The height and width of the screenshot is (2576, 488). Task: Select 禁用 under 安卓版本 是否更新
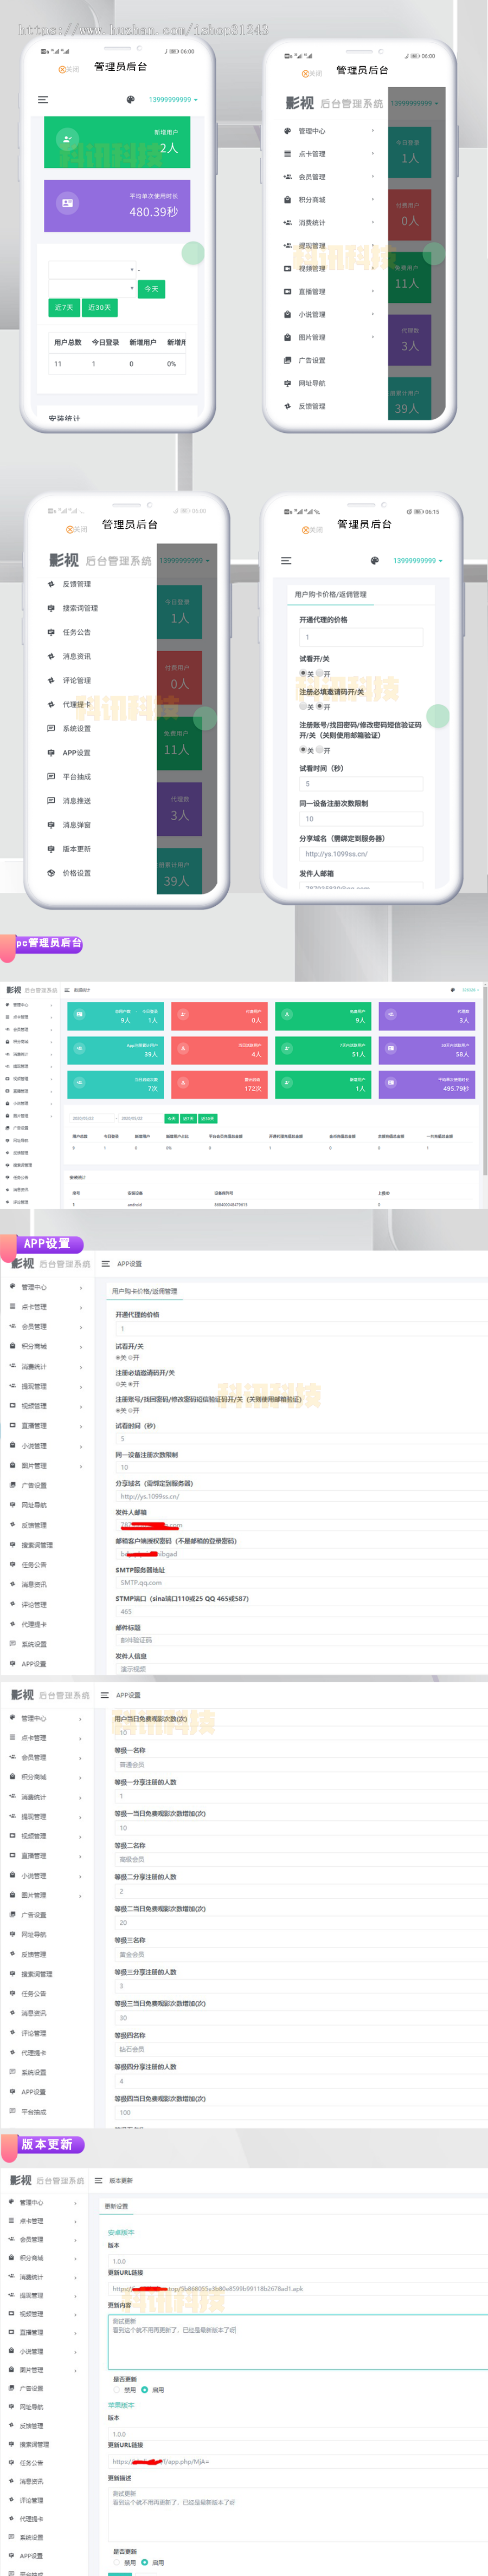click(116, 2390)
